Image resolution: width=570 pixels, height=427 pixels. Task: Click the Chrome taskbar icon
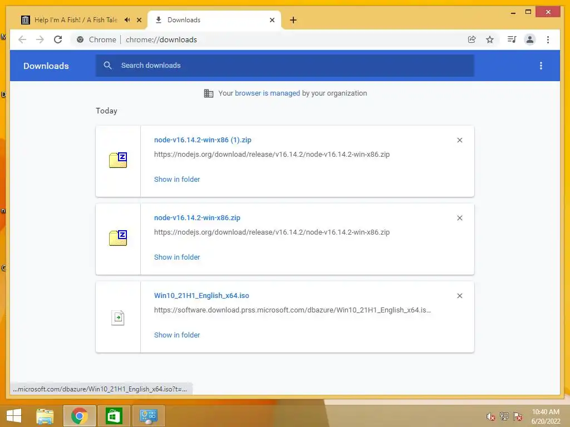79,416
